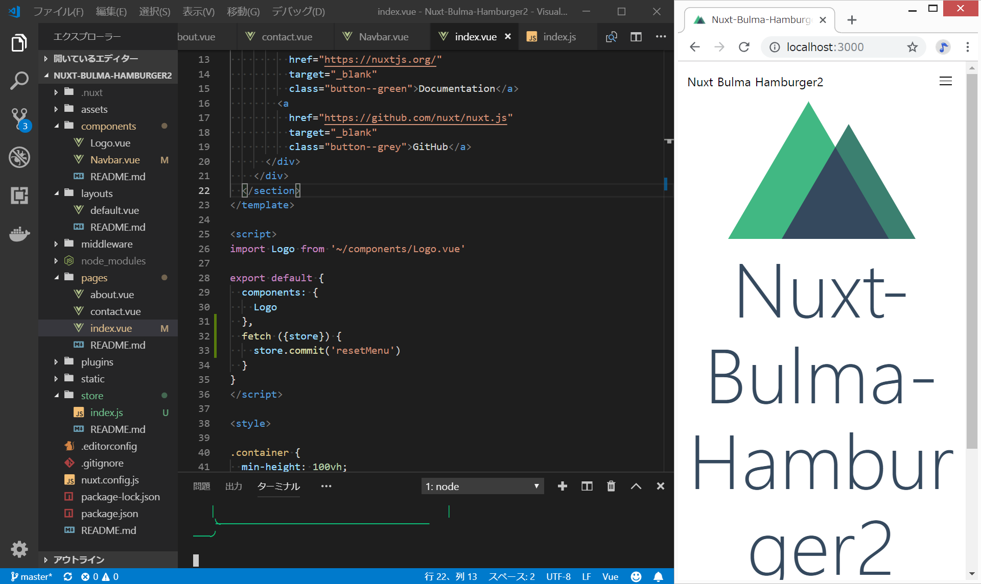Bookmark page with the star icon

tap(912, 47)
